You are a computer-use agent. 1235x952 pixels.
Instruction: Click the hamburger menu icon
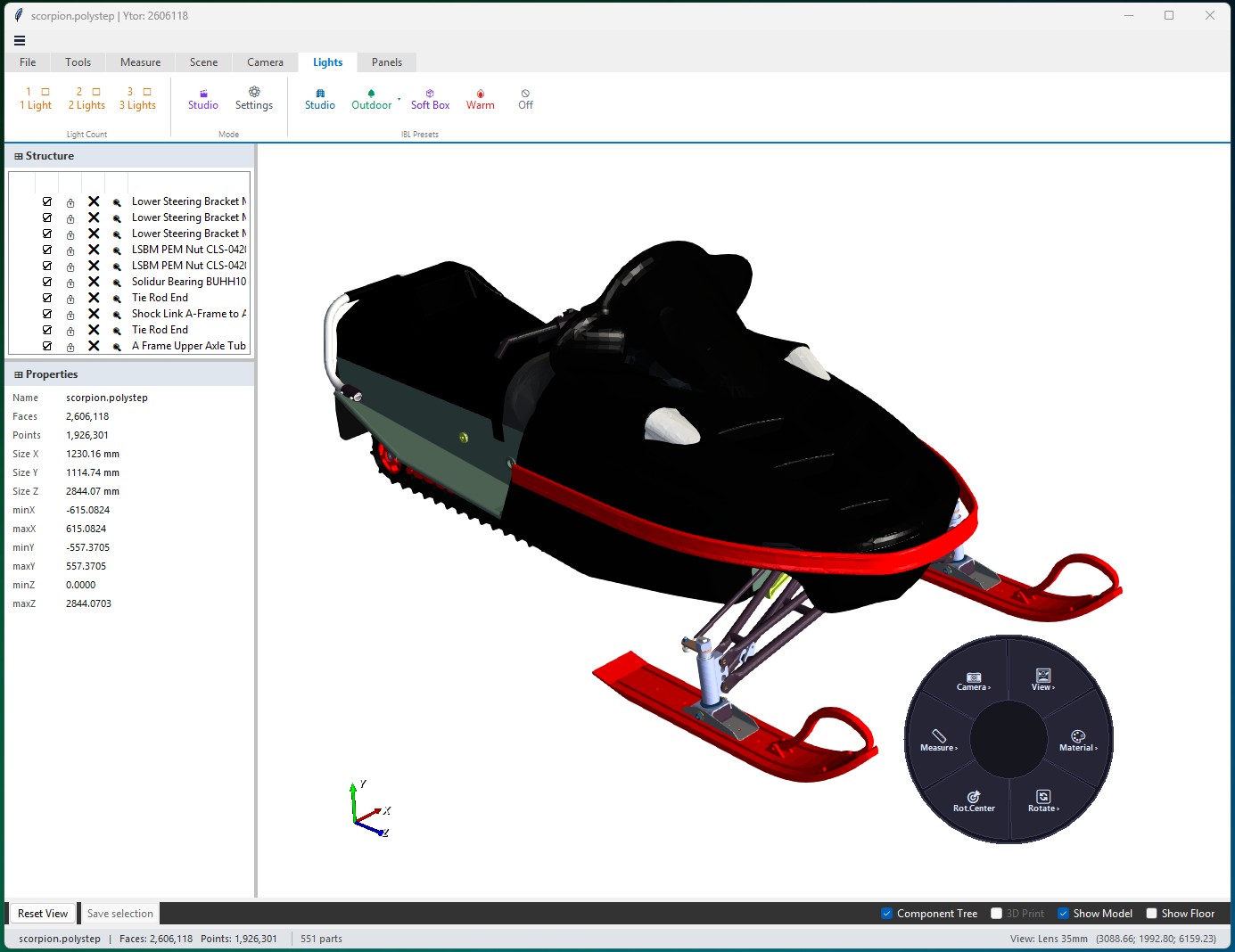coord(20,40)
